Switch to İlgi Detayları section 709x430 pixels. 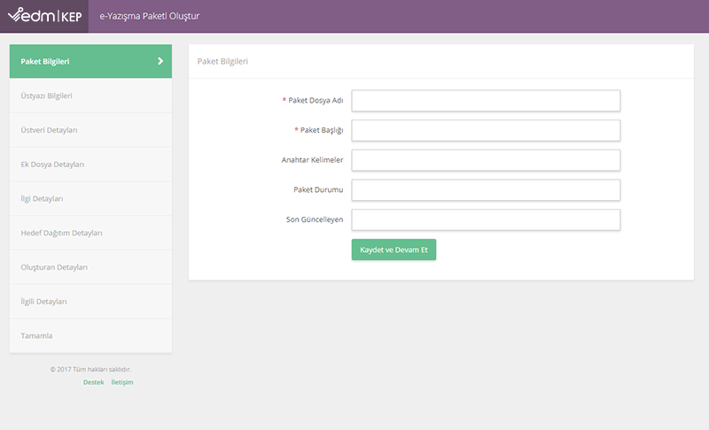(42, 198)
